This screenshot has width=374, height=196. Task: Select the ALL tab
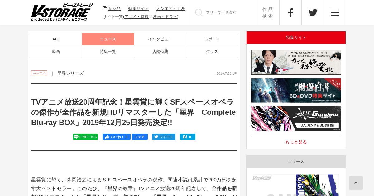(x=56, y=39)
